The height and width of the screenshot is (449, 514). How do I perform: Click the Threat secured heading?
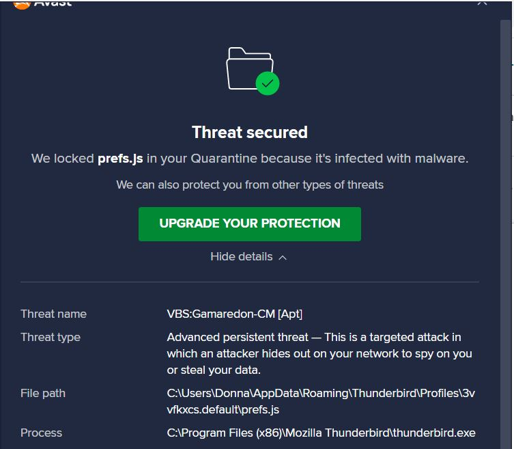pyautogui.click(x=249, y=132)
